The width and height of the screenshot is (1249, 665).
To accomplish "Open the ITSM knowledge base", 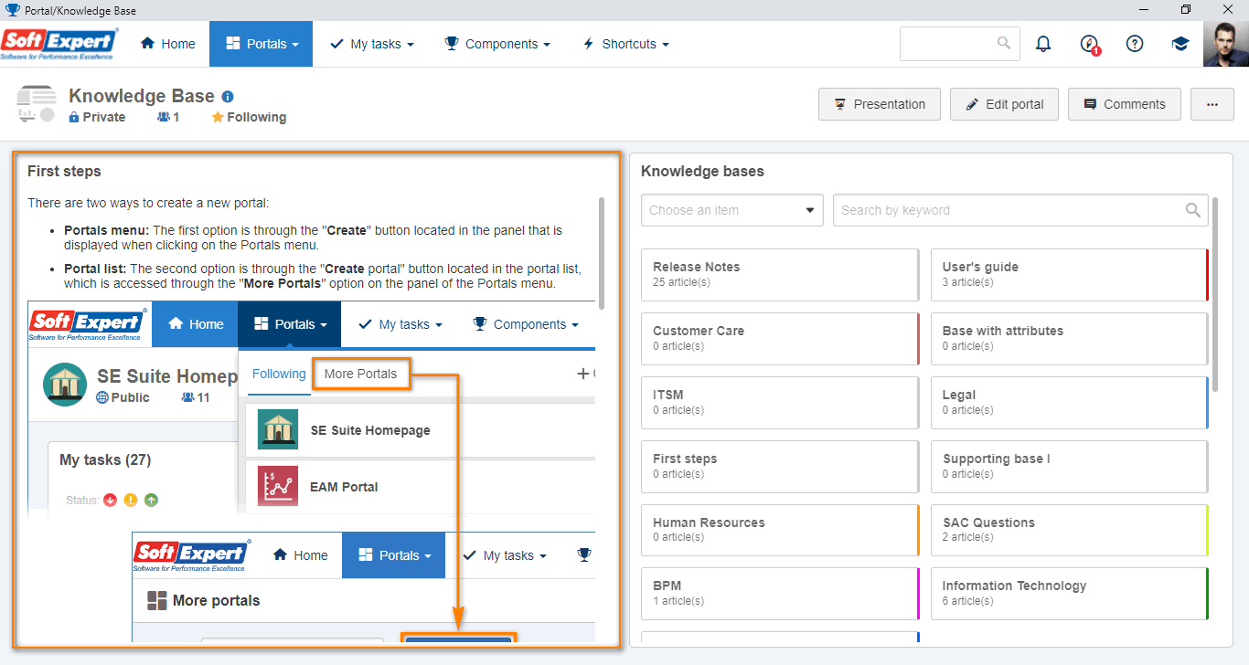I will point(780,403).
